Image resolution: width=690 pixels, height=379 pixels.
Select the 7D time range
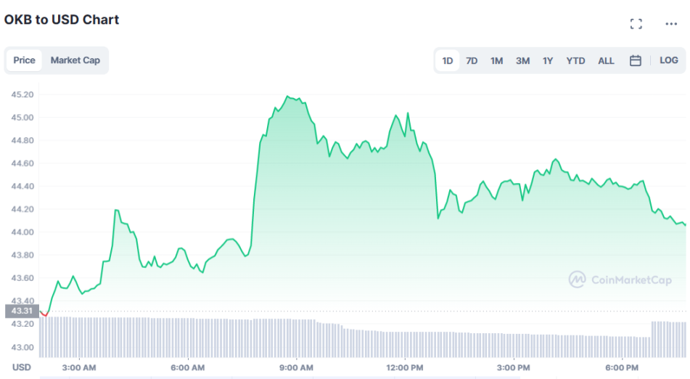(x=472, y=61)
